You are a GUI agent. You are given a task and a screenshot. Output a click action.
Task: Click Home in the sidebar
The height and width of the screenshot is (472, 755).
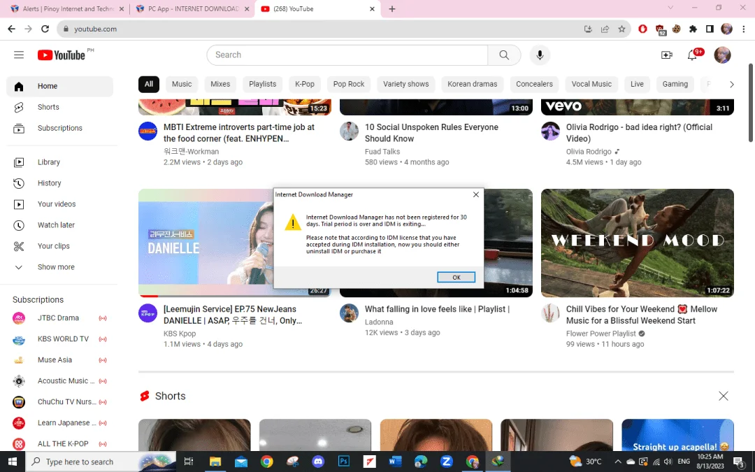[59, 86]
